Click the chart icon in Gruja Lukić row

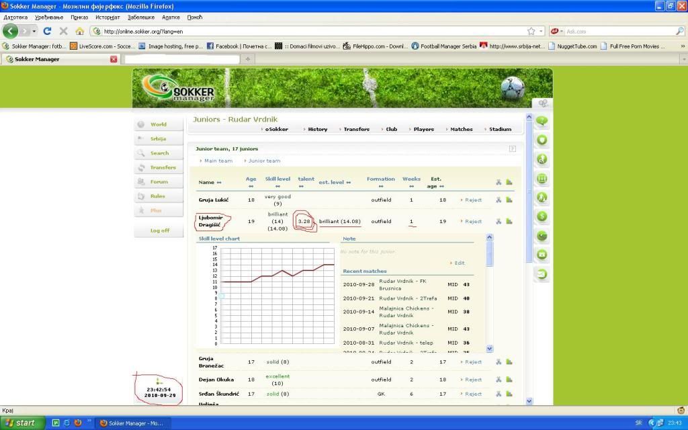pos(509,200)
